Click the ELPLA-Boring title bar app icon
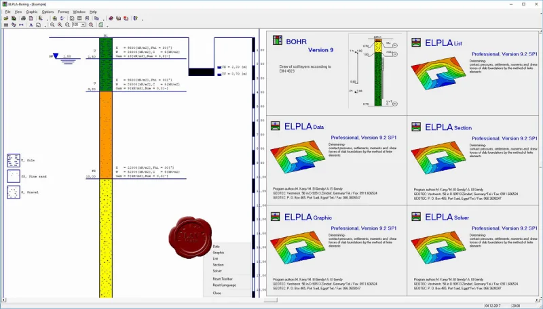Image resolution: width=543 pixels, height=309 pixels. click(5, 4)
